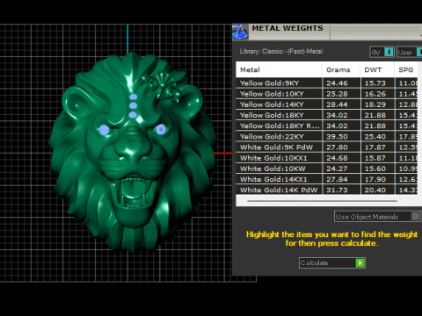Click the top blue forehead gem
The image size is (422, 316).
point(134,97)
